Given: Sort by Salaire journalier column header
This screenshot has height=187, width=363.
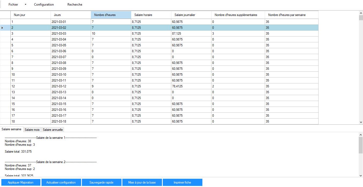Looking at the screenshot, I should tap(191, 15).
